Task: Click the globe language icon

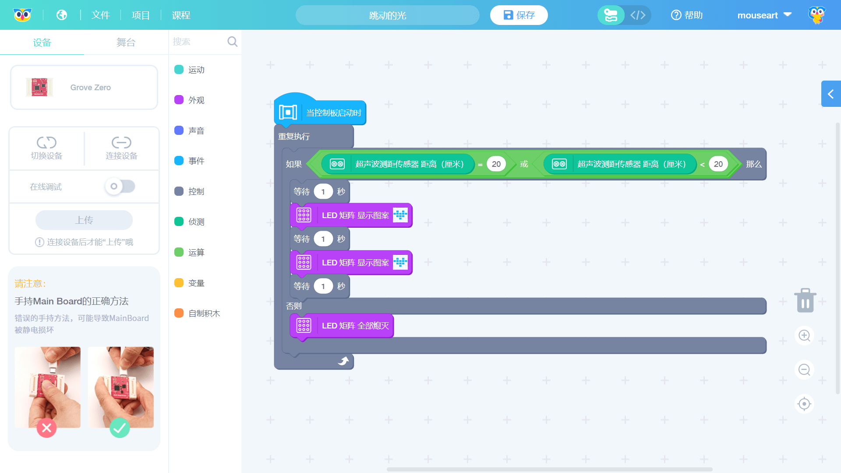Action: coord(62,15)
